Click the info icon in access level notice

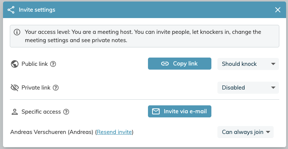[17, 32]
